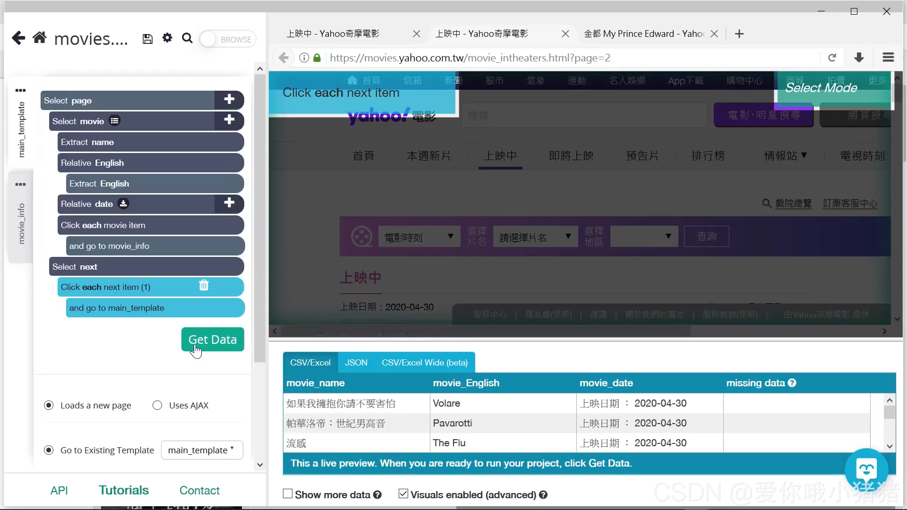
Task: Open the Tutorials link
Action: (x=124, y=490)
